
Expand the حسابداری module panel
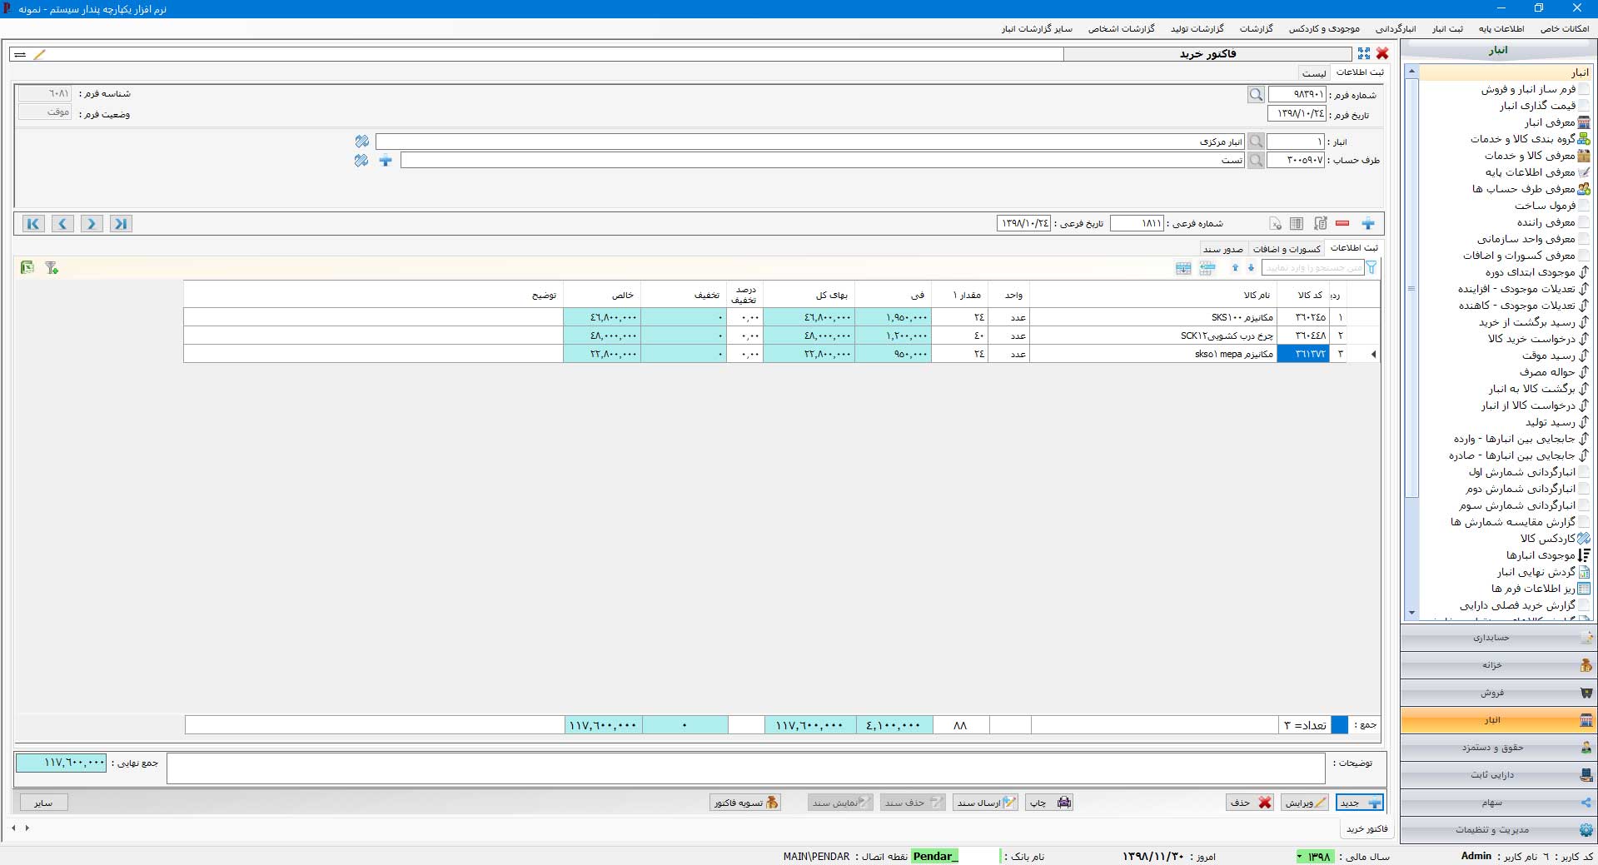click(x=1498, y=638)
